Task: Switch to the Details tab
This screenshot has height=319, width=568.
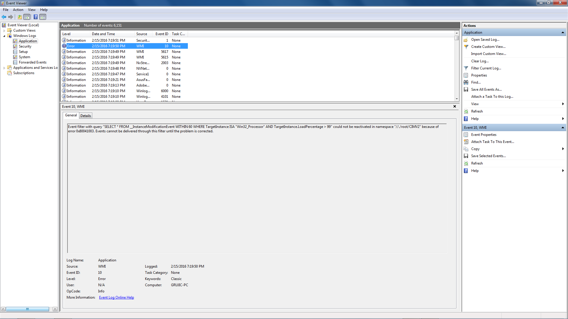Action: (85, 116)
